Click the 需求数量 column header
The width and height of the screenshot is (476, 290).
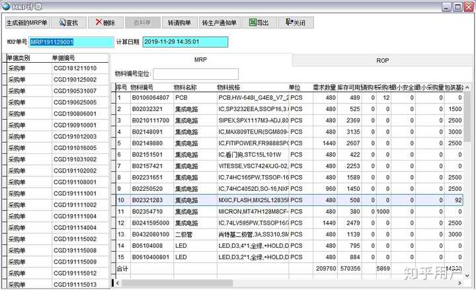[325, 88]
